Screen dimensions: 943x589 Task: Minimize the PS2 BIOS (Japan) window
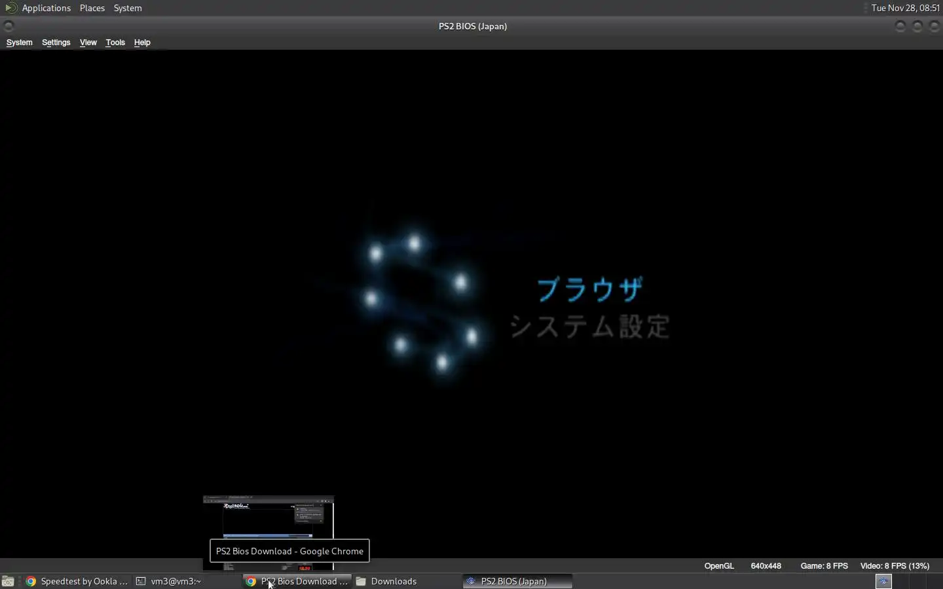(900, 26)
